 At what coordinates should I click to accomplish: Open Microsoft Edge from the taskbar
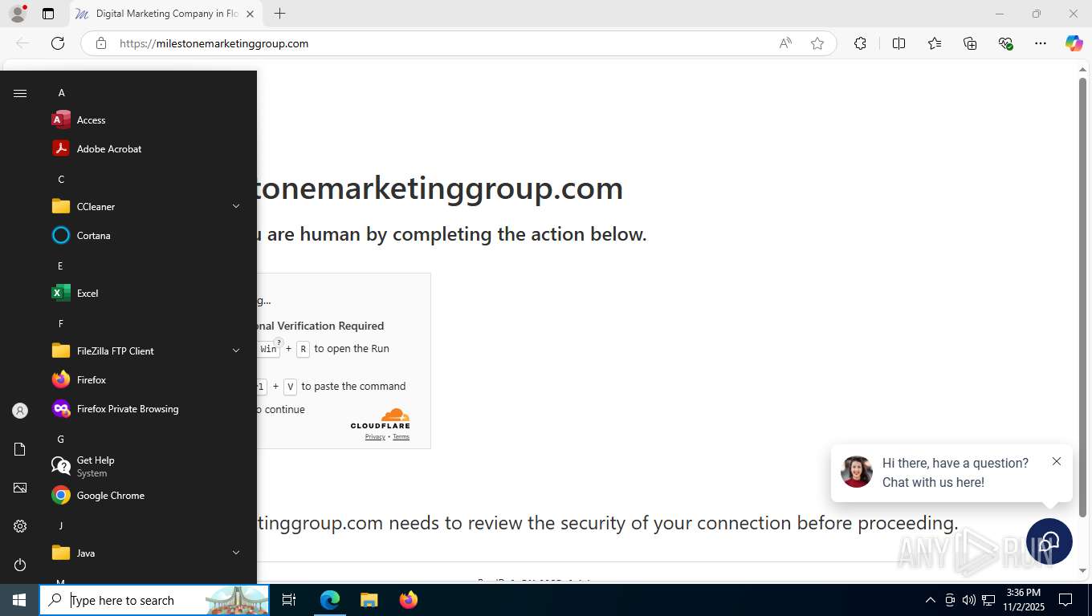[x=330, y=600]
